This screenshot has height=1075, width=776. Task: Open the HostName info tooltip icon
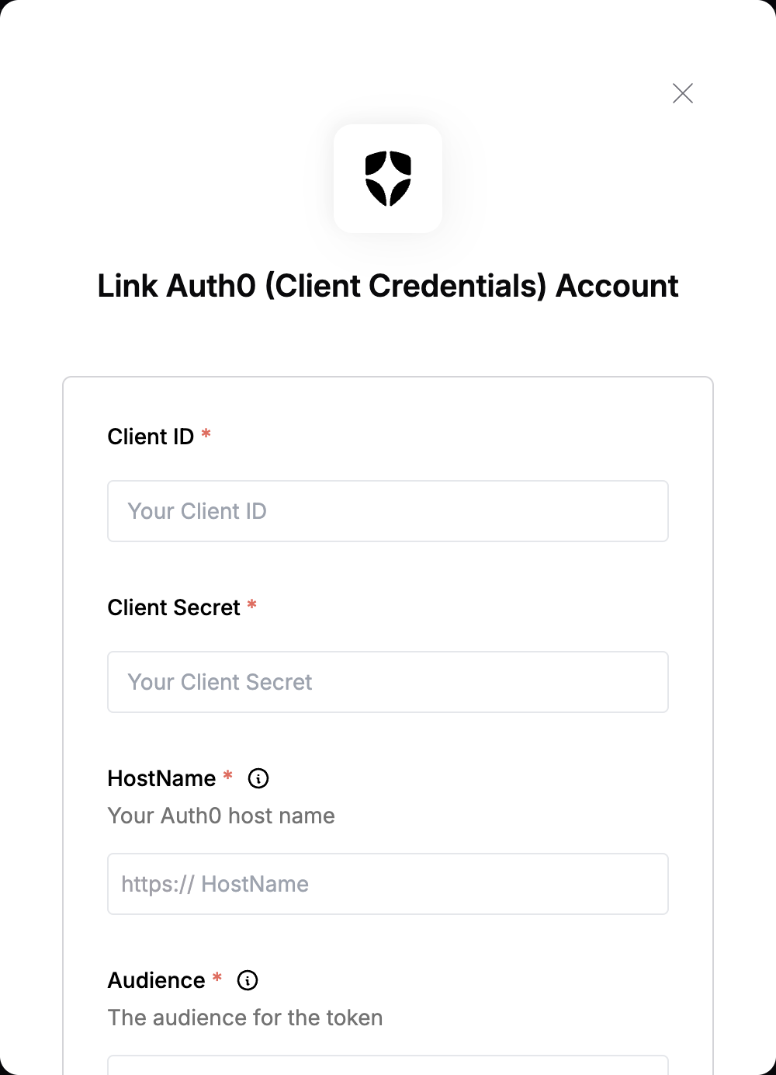tap(258, 778)
